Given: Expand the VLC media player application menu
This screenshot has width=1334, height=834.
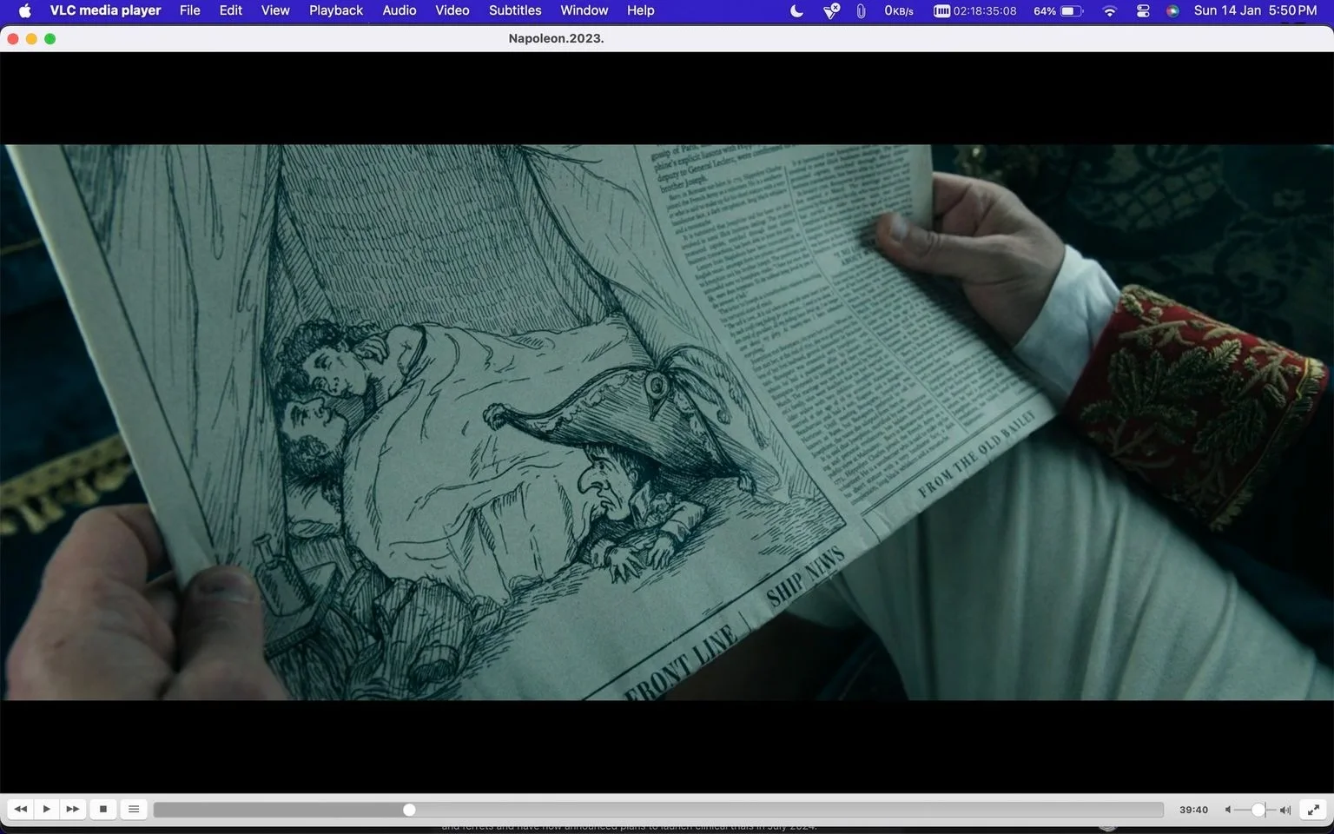Looking at the screenshot, I should click(x=105, y=10).
